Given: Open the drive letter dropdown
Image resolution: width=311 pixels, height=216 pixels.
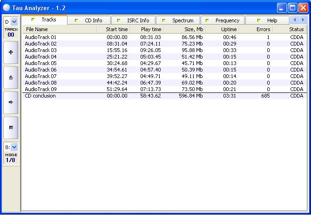Looking at the screenshot, I should 14,22.
